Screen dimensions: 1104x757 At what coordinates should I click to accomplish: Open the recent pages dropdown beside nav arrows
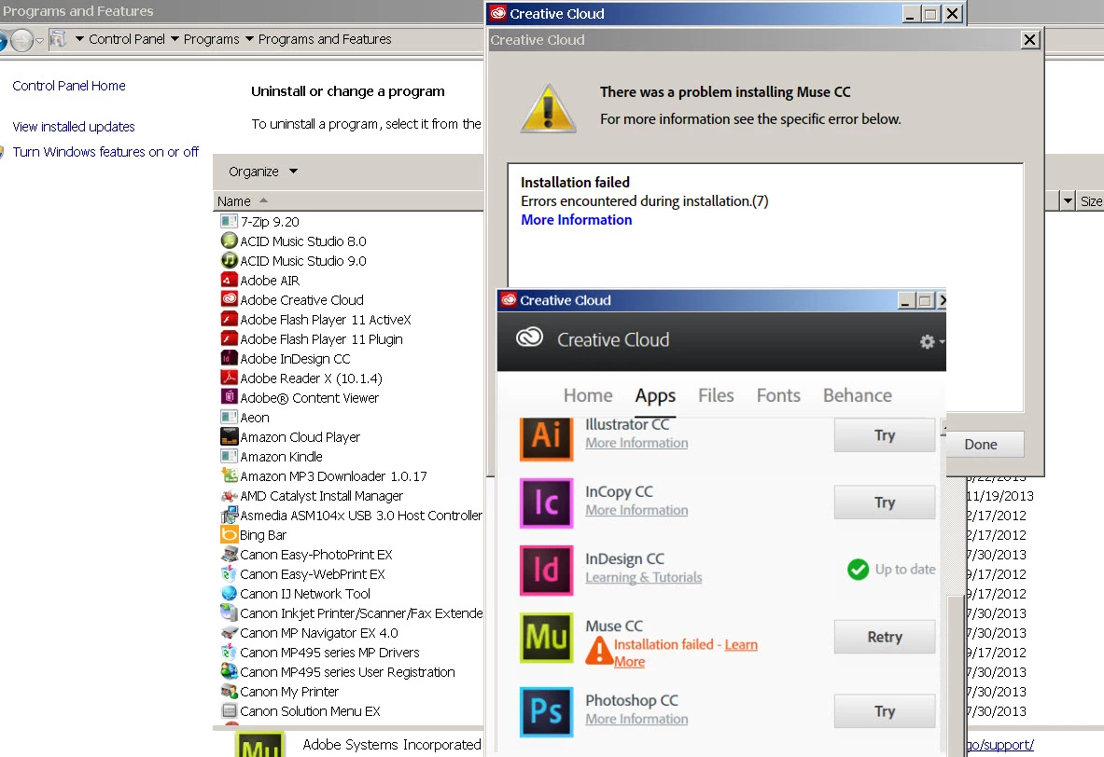tap(39, 40)
